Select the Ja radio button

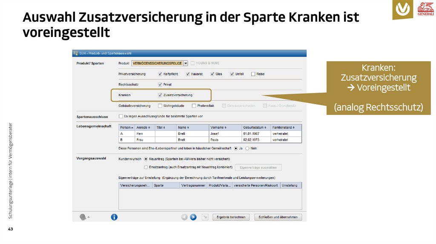point(236,148)
